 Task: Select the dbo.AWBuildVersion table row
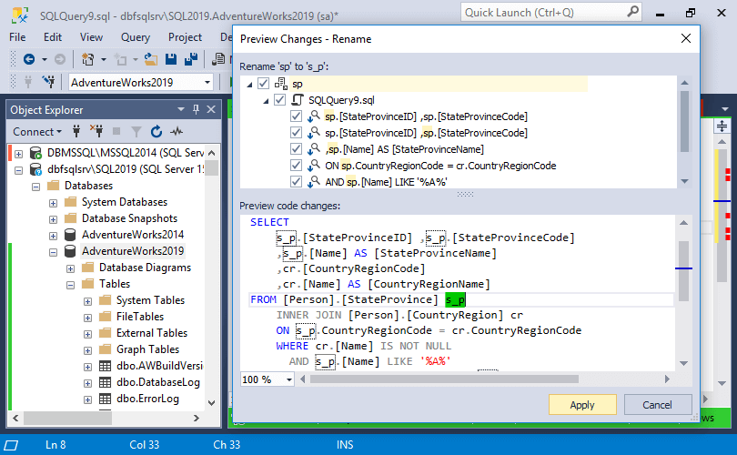click(159, 366)
